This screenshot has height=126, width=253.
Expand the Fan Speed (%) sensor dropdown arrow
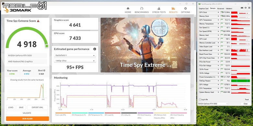point(219,28)
